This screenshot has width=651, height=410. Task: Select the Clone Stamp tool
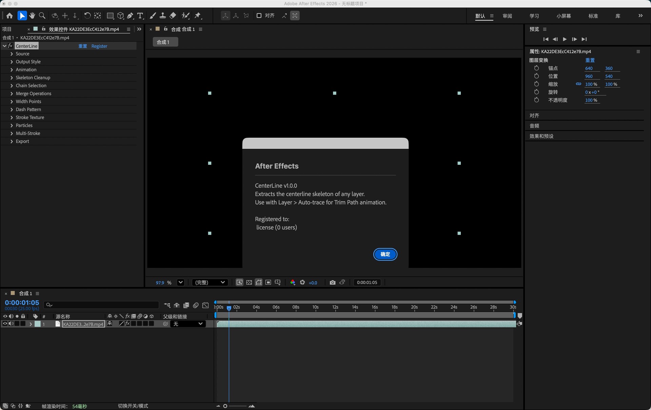click(163, 16)
